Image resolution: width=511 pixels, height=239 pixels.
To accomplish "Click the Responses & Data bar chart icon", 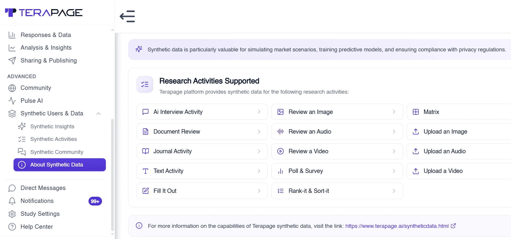I will pyautogui.click(x=12, y=35).
